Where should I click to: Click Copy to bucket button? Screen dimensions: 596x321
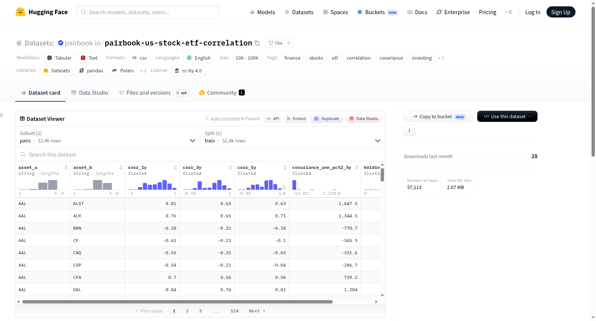439,116
